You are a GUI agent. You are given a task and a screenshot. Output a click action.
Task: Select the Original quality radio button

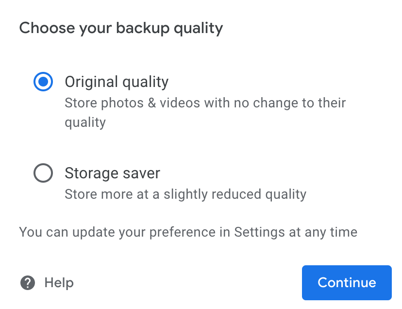tap(43, 82)
